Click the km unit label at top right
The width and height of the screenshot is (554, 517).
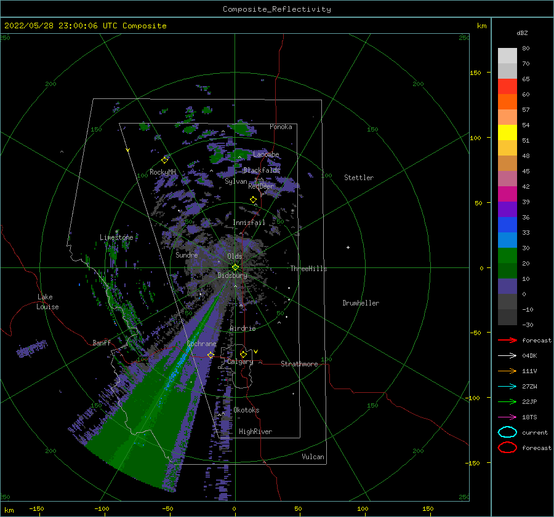point(481,26)
